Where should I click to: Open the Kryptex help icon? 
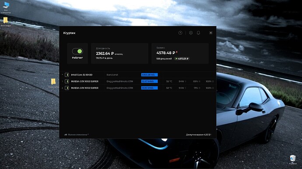[x=180, y=33]
